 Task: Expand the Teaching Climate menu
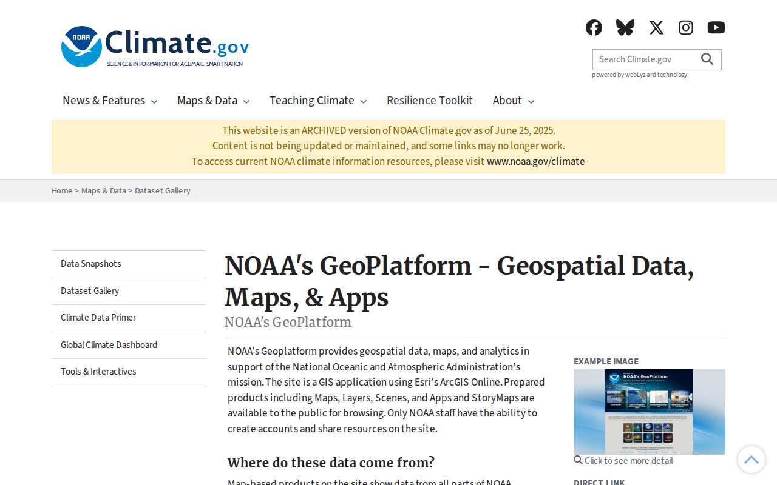tap(318, 101)
